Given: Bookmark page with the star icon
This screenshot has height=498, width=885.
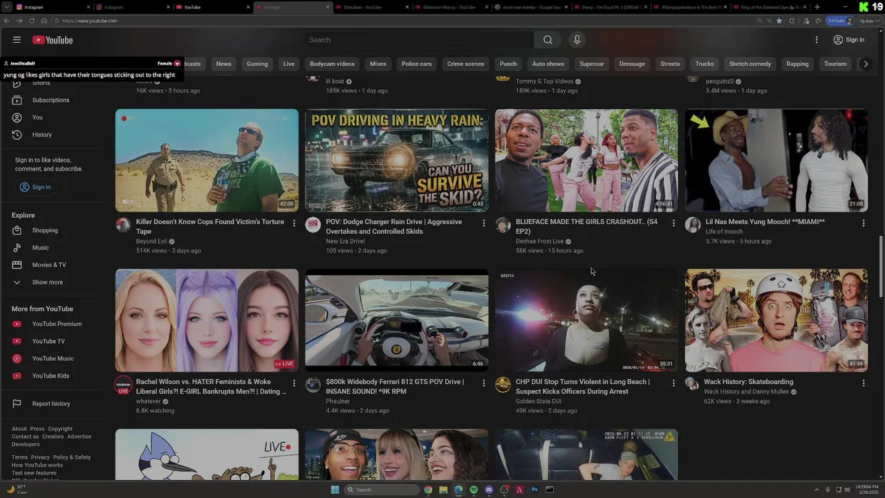Looking at the screenshot, I should 779,21.
